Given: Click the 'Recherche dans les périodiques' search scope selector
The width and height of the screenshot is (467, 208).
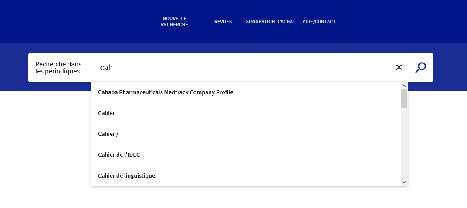Looking at the screenshot, I should pos(59,67).
